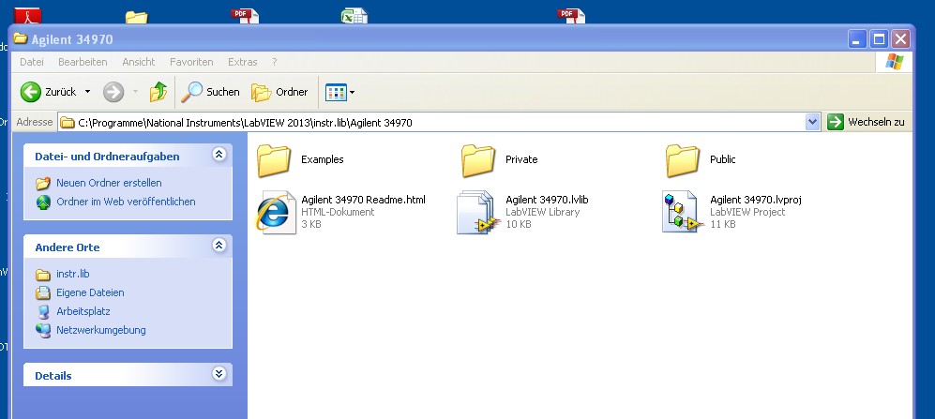Viewport: 935px width, 419px height.
Task: Click the Datei- und Ordneraufgaben heading
Action: (x=107, y=157)
